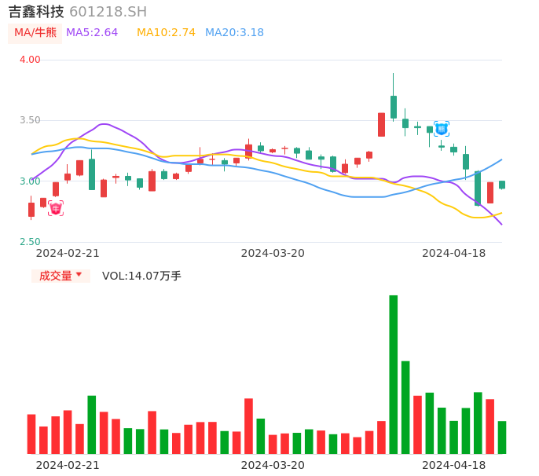This screenshot has height=476, width=539.
Task: Click the blue bear (熊) marker icon
Action: tap(442, 129)
